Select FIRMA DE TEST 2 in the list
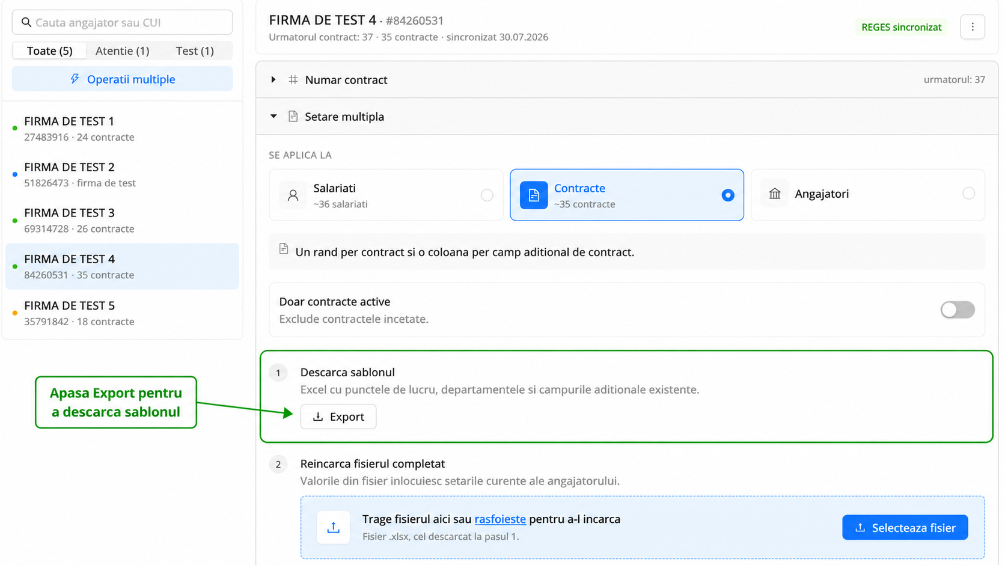Image resolution: width=1005 pixels, height=565 pixels. tap(123, 174)
